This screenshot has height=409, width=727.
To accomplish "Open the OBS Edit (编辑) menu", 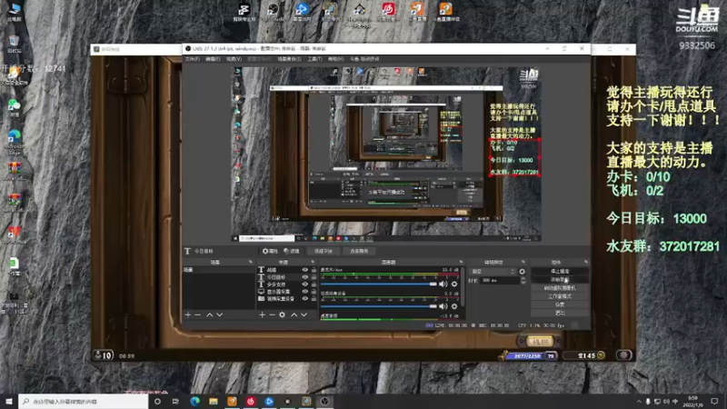I will click(213, 59).
